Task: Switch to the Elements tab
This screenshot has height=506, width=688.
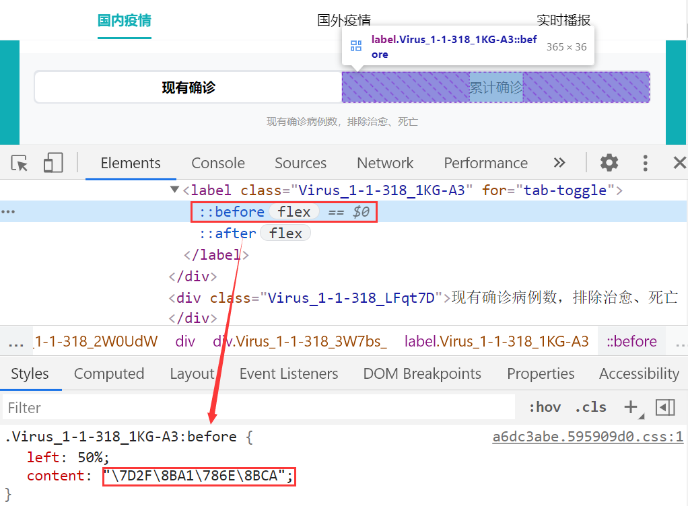Action: point(131,163)
